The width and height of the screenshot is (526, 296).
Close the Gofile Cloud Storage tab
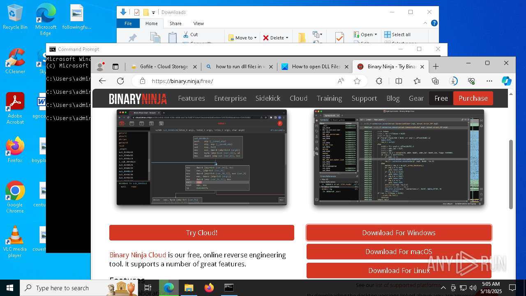click(195, 66)
